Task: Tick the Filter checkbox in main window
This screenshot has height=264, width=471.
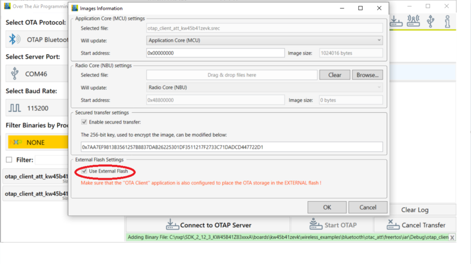Action: pos(9,159)
